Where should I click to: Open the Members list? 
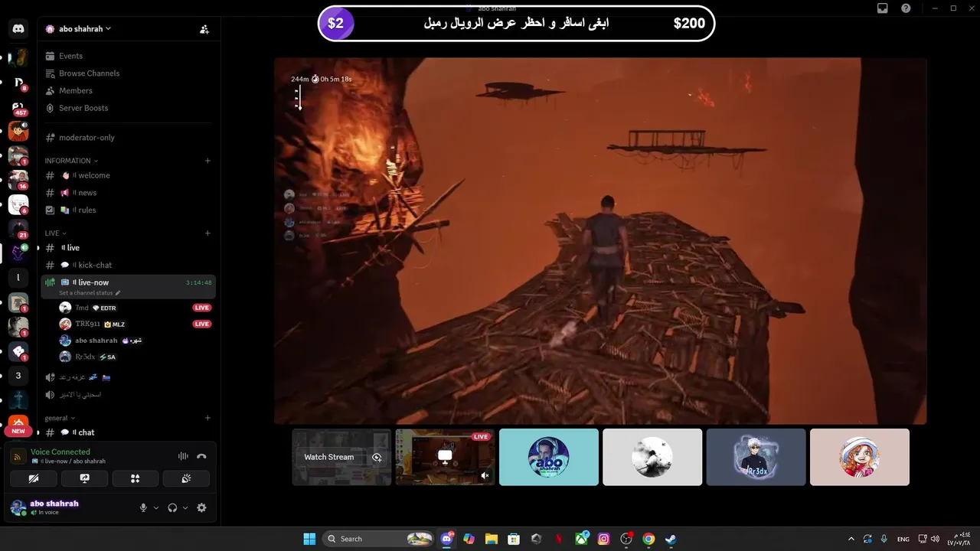tap(129, 90)
